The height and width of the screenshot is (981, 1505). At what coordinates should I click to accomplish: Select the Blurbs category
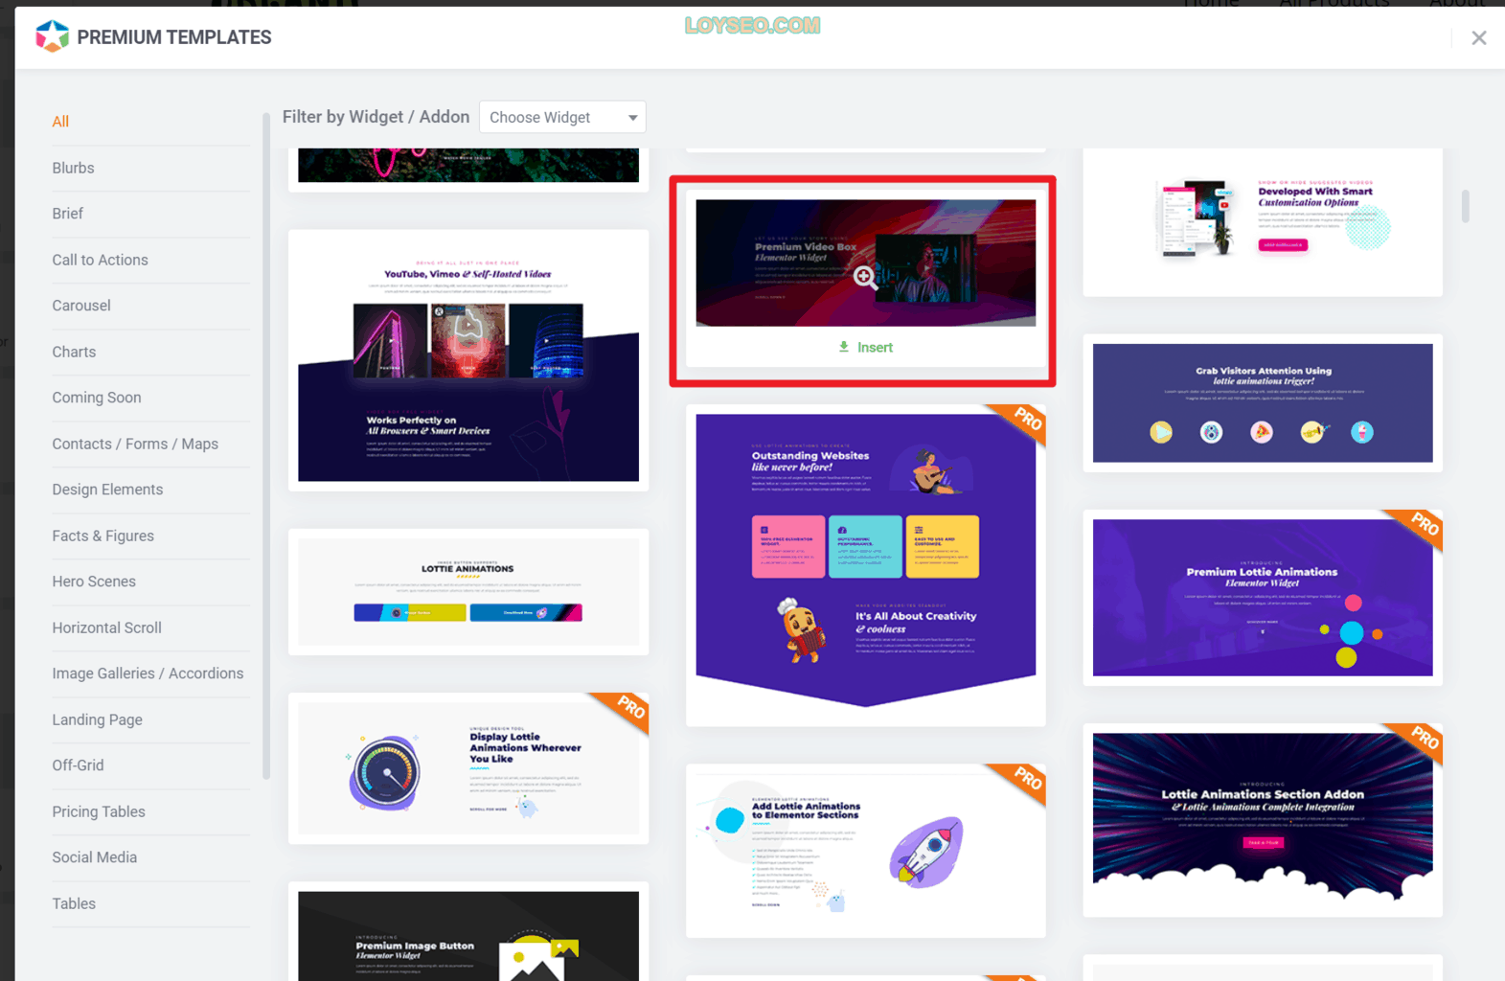point(73,168)
